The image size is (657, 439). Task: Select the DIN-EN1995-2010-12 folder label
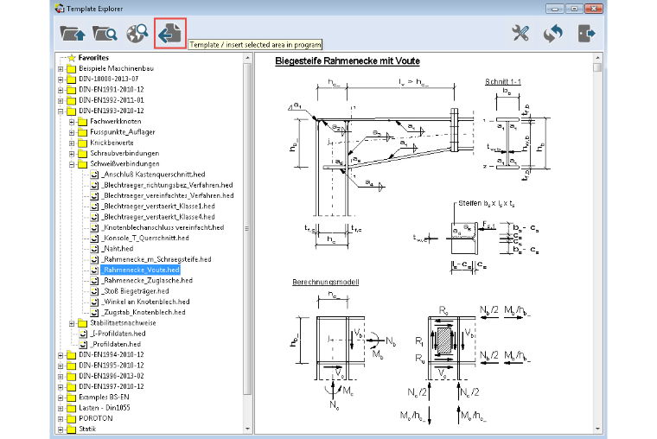111,366
